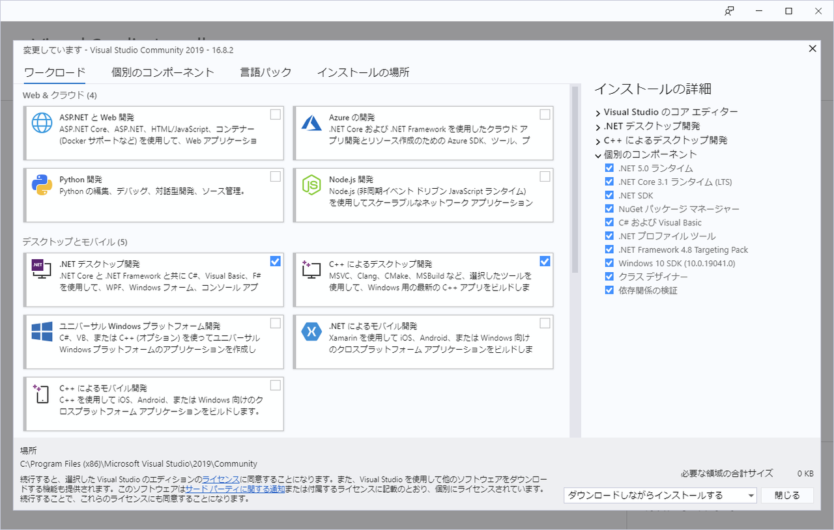Maximize the installer window
This screenshot has height=530, width=834.
788,10
